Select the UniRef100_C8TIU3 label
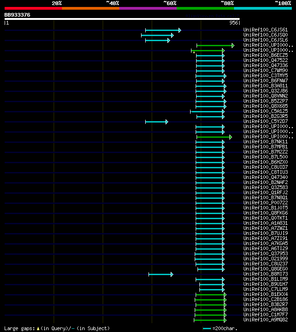Viewport: 296px width, 332px height. tap(265, 172)
